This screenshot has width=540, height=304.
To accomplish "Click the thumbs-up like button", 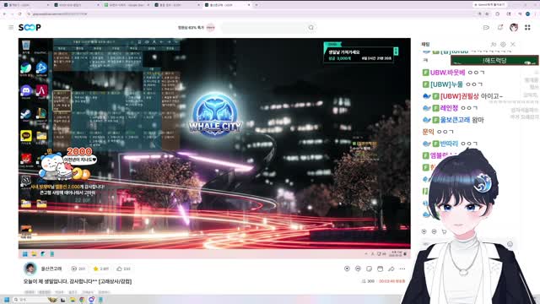I will coord(123,269).
